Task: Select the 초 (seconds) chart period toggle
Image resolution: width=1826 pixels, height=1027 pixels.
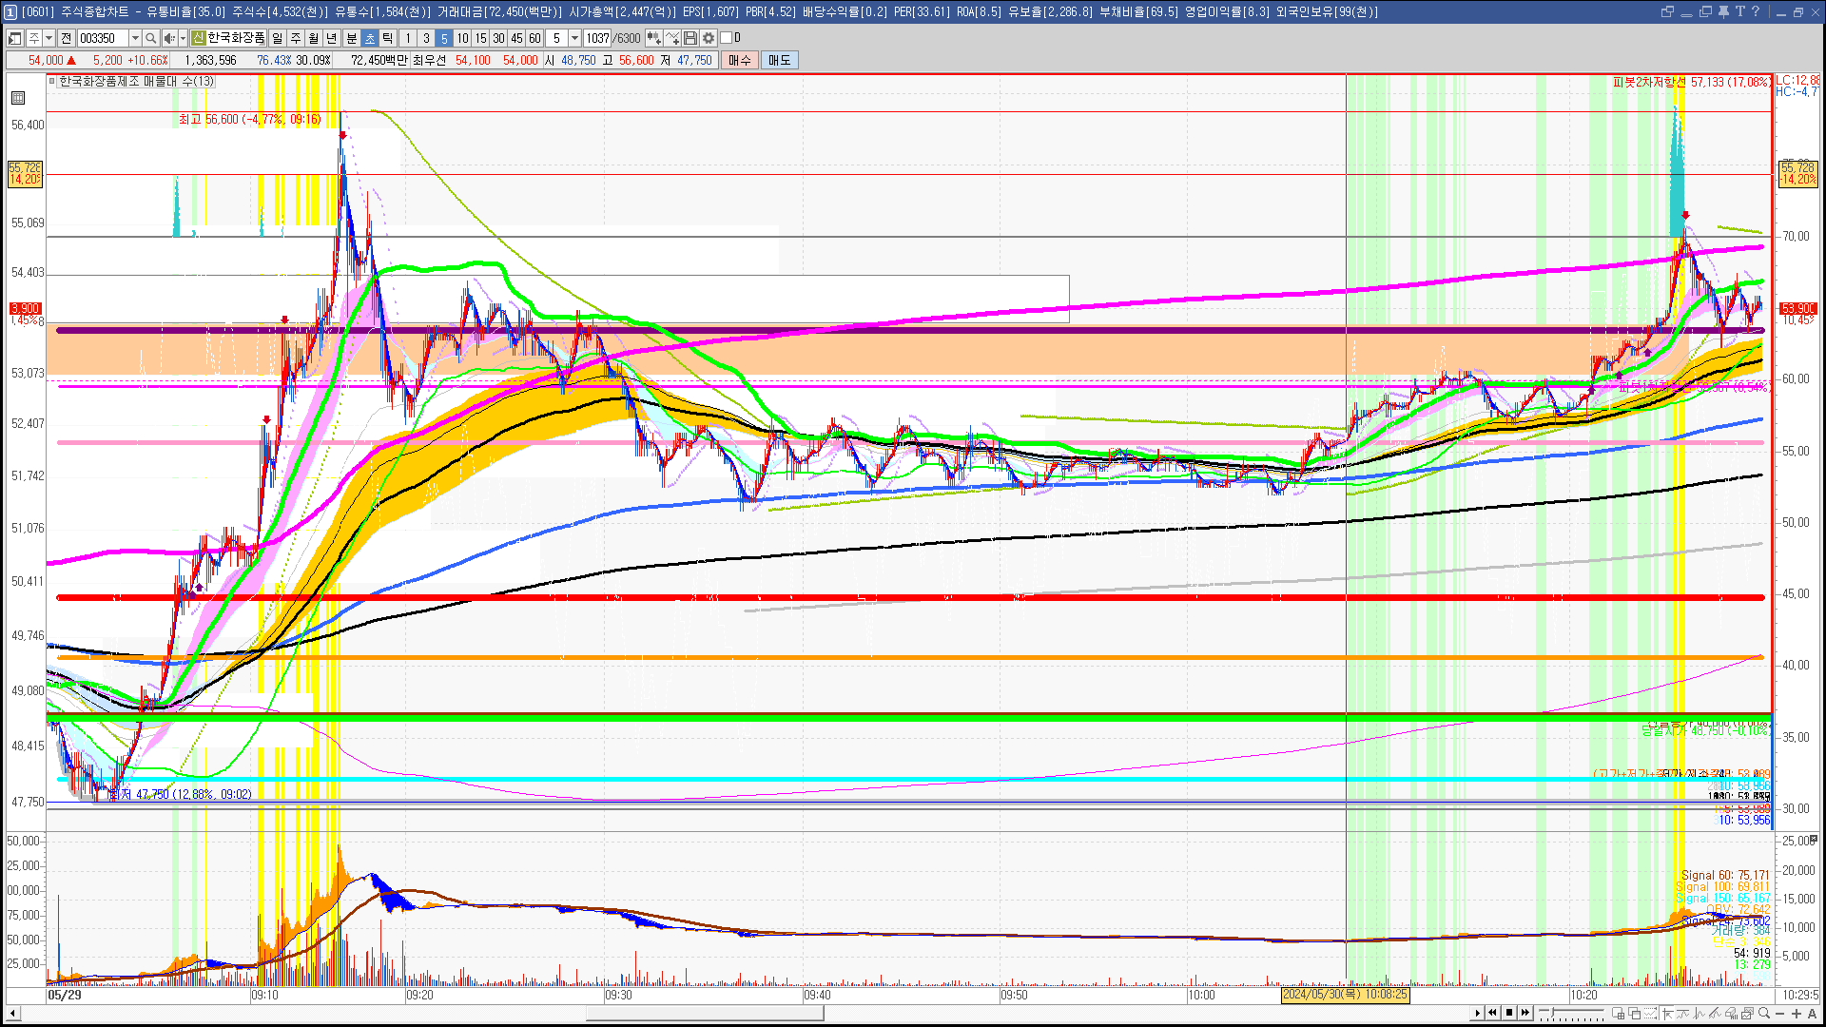Action: tap(370, 38)
